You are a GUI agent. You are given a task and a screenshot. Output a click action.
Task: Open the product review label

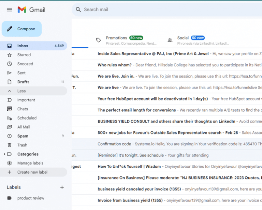pyautogui.click(x=31, y=198)
